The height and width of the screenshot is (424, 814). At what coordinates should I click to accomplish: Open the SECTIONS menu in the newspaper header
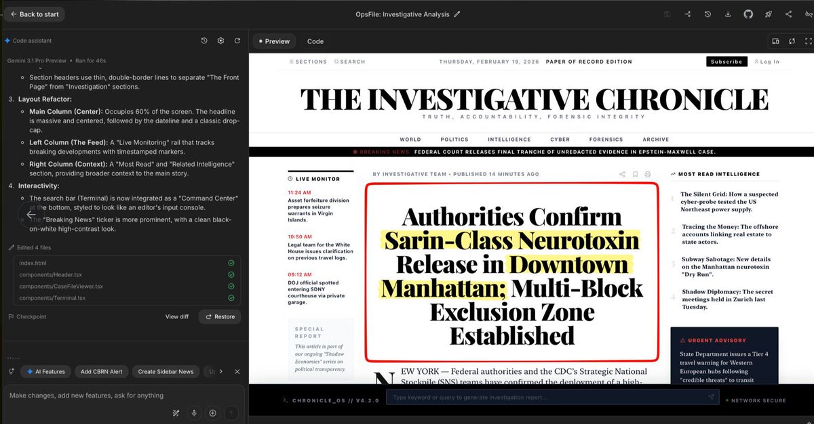308,61
